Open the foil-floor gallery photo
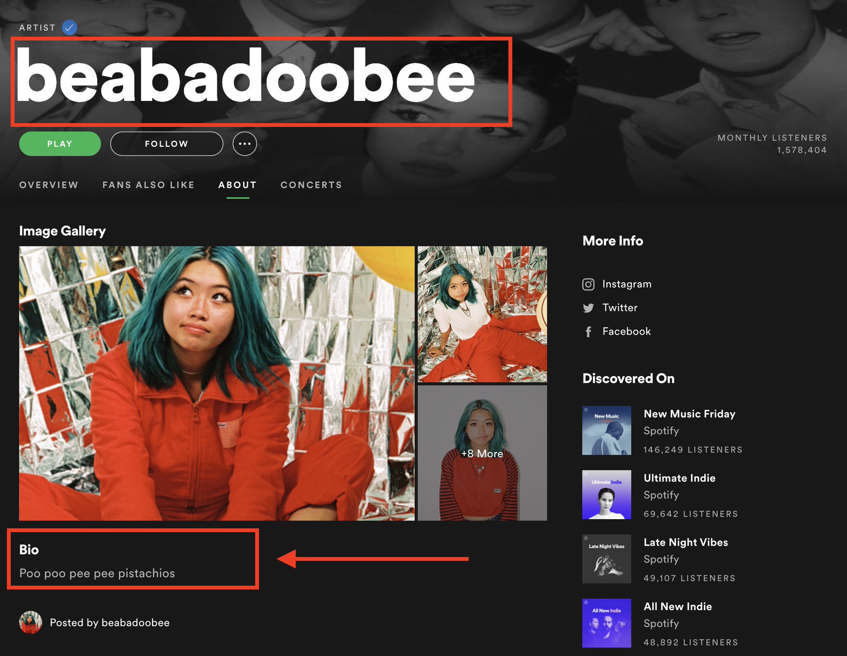Screen dimensions: 847x656 click(482, 314)
